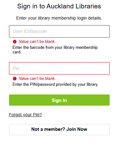
Task: Click the red error icon under Pin field
Action: click(15, 79)
